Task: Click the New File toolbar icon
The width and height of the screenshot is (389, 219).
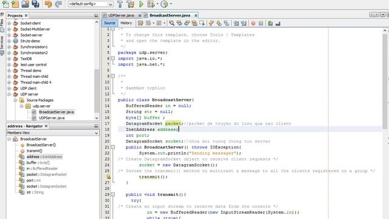Action: 5,4
